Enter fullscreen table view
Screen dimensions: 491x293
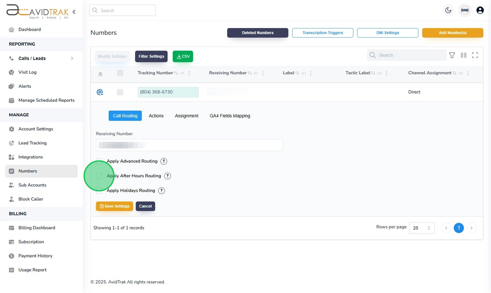coord(475,55)
